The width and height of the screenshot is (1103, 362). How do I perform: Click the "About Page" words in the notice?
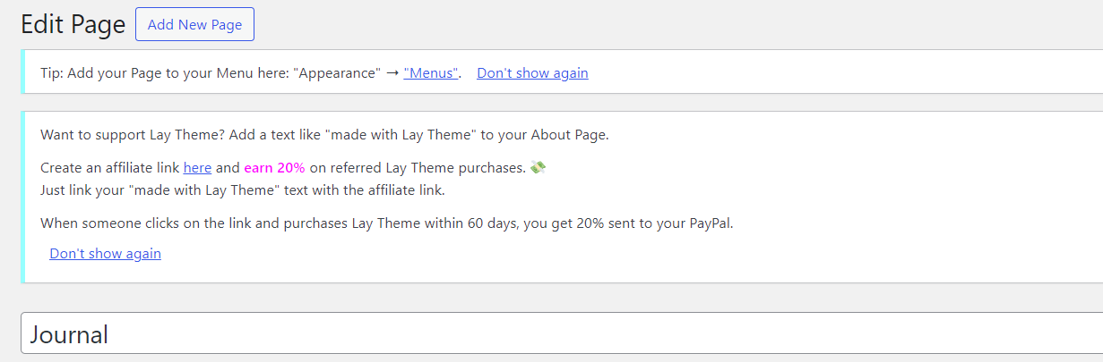[569, 135]
